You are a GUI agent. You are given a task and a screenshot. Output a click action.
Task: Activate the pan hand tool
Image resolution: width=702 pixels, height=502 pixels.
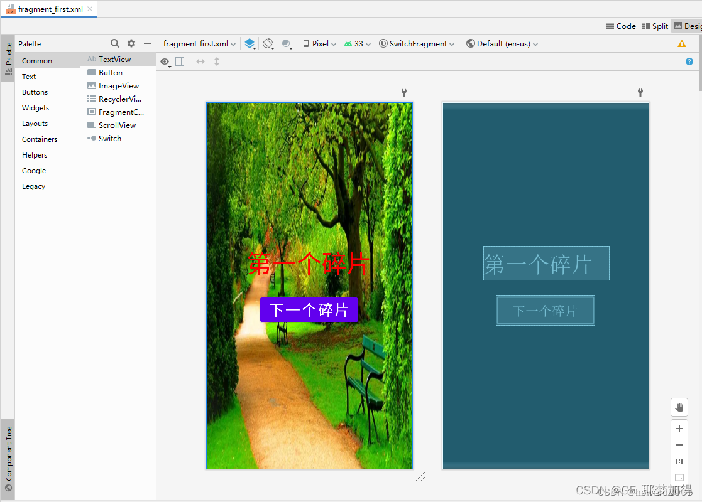click(x=679, y=407)
